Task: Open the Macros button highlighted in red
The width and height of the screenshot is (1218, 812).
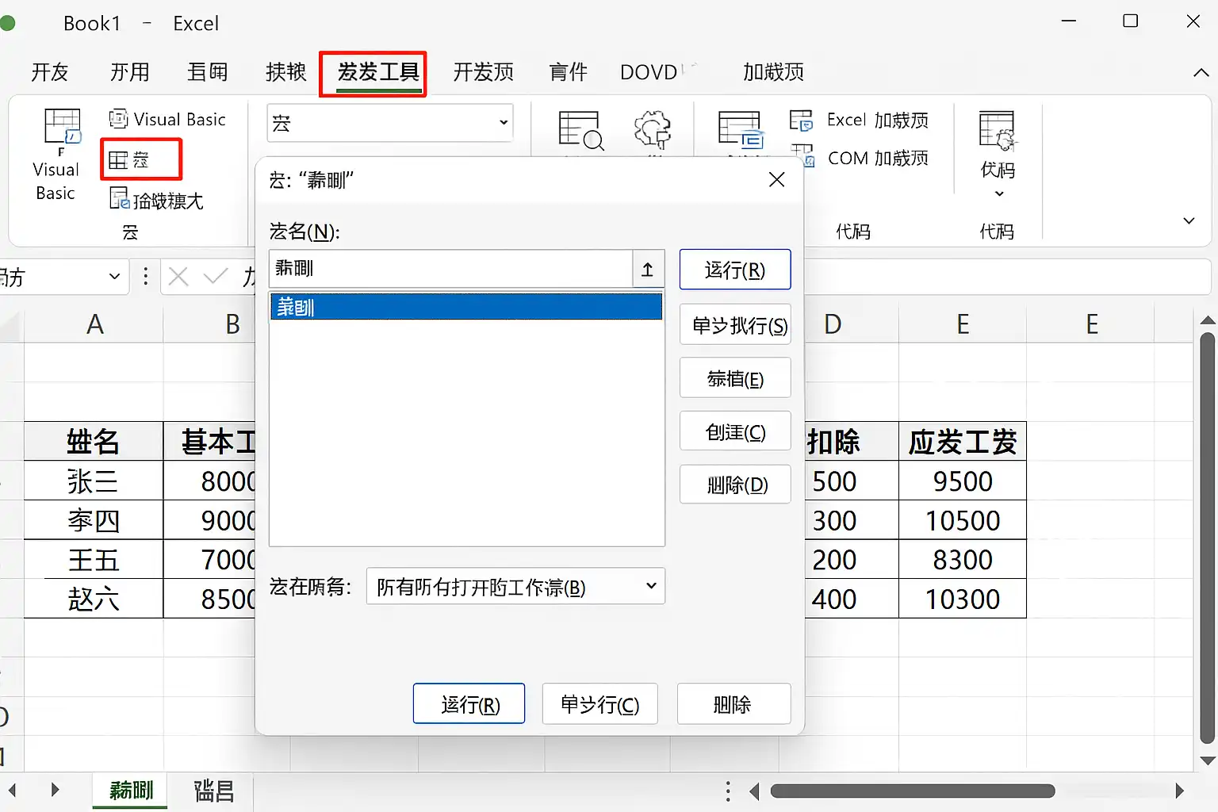Action: [x=140, y=159]
